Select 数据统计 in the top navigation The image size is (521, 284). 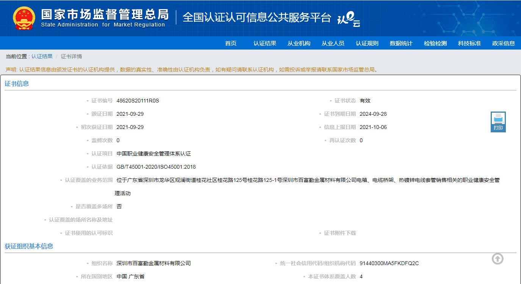click(401, 43)
